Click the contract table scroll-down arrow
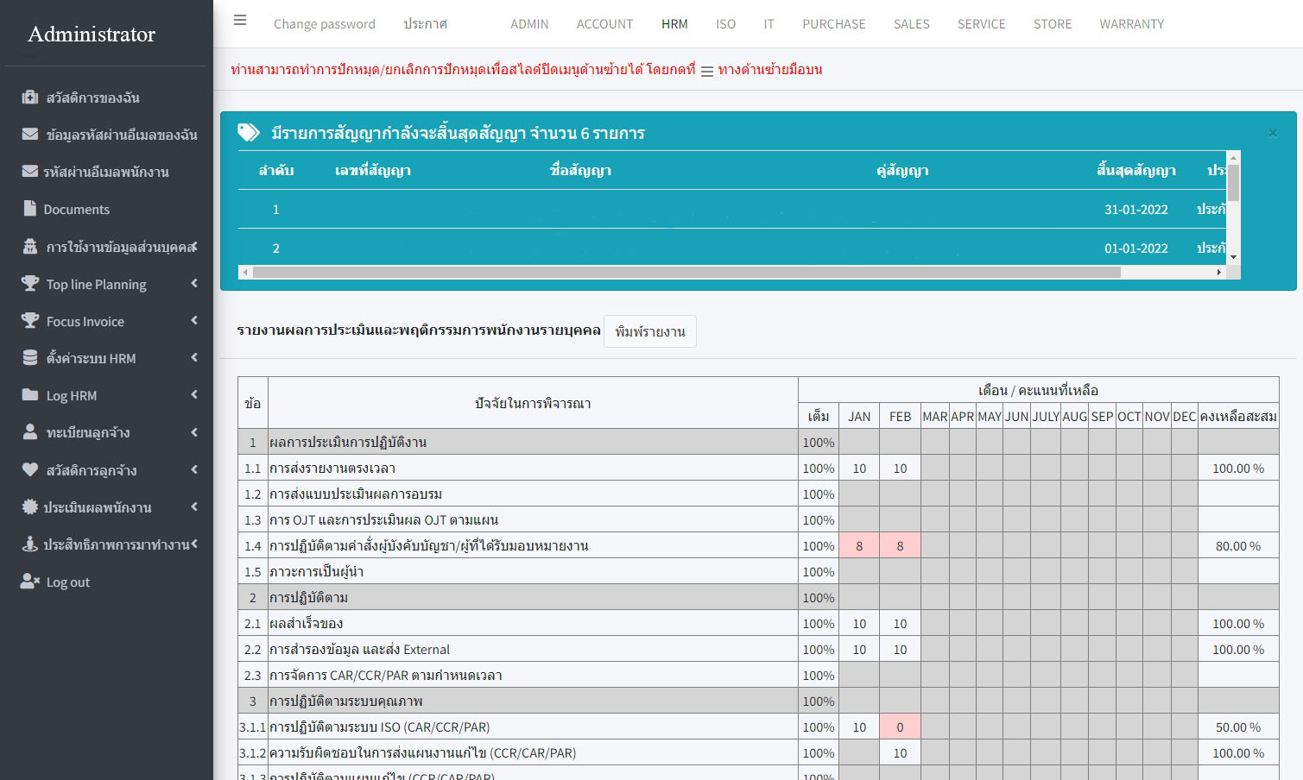This screenshot has height=780, width=1303. coord(1233,257)
